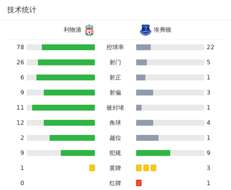This screenshot has height=190, width=231.
Task: Click the 技术统计 section heading
Action: click(22, 10)
